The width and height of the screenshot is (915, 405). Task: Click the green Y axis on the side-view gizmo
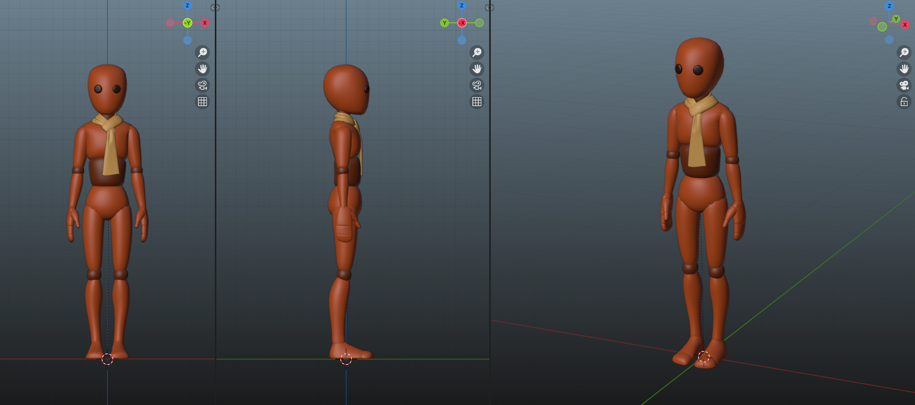pyautogui.click(x=445, y=23)
